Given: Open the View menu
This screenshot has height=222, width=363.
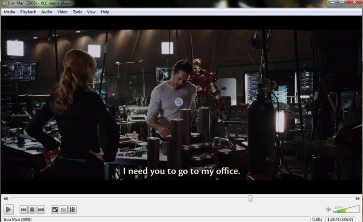Looking at the screenshot, I should [x=91, y=12].
